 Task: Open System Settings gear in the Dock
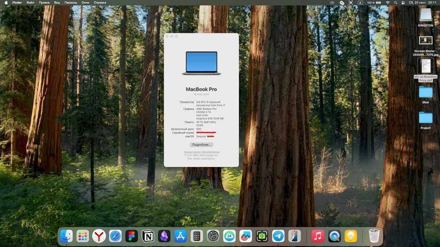pyautogui.click(x=213, y=236)
